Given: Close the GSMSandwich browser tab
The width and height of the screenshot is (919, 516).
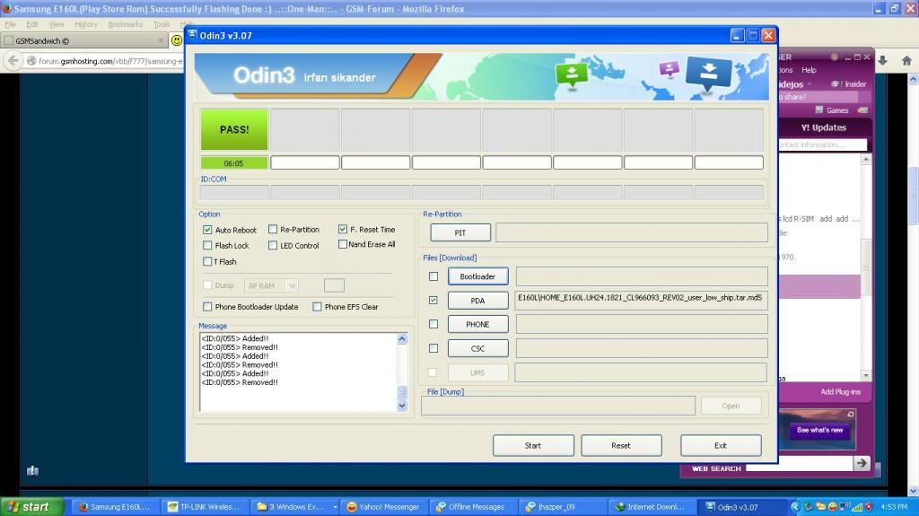Looking at the screenshot, I should (x=161, y=40).
